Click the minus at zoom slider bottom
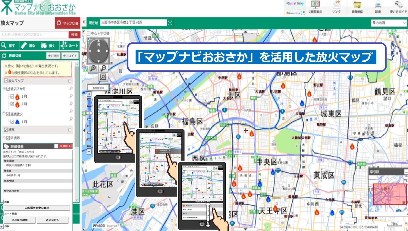The image size is (408, 231). coord(89,152)
